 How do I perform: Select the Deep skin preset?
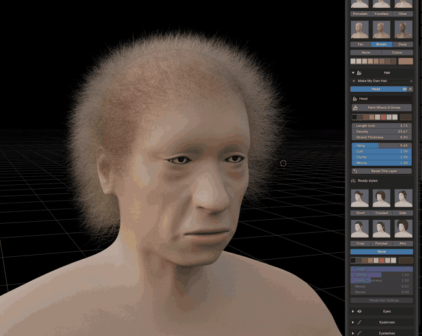pos(403,44)
